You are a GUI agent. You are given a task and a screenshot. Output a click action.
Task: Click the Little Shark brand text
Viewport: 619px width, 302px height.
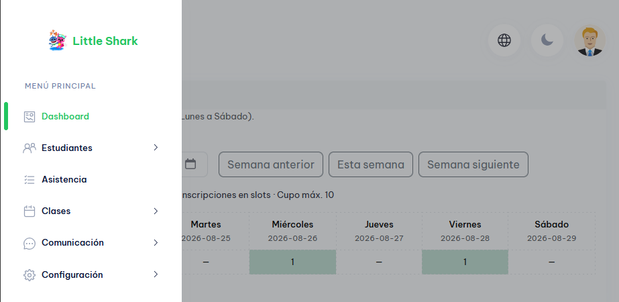105,41
